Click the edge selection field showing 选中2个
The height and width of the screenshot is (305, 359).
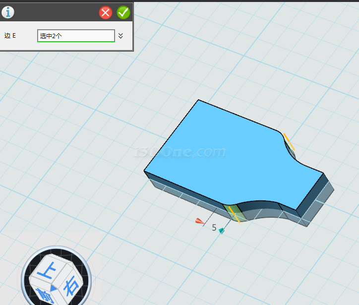pos(76,36)
